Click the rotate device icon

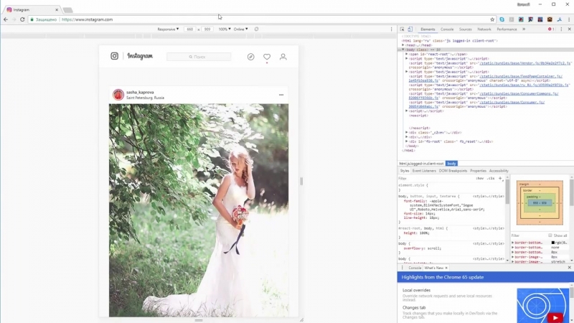256,29
